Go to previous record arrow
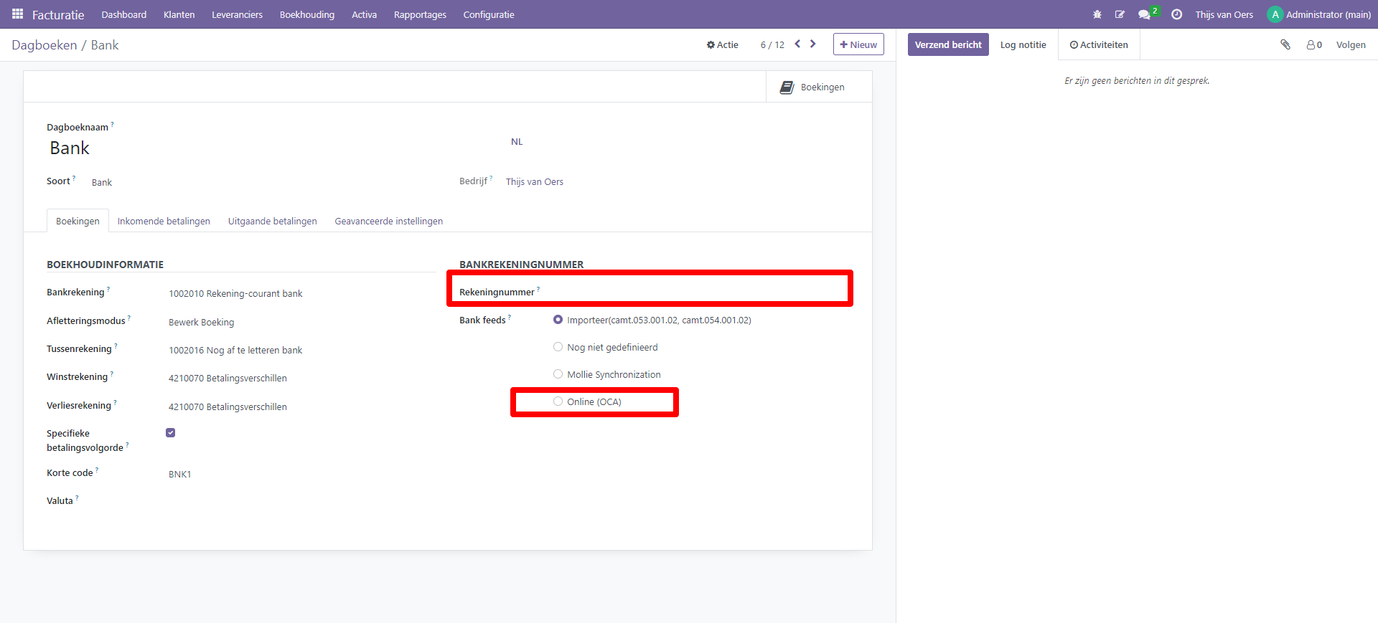Viewport: 1378px width, 623px height. pyautogui.click(x=797, y=44)
